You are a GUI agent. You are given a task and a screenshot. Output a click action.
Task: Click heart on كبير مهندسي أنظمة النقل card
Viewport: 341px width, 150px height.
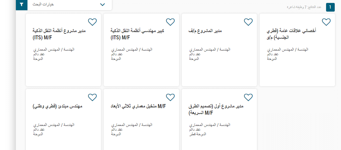coord(170,22)
